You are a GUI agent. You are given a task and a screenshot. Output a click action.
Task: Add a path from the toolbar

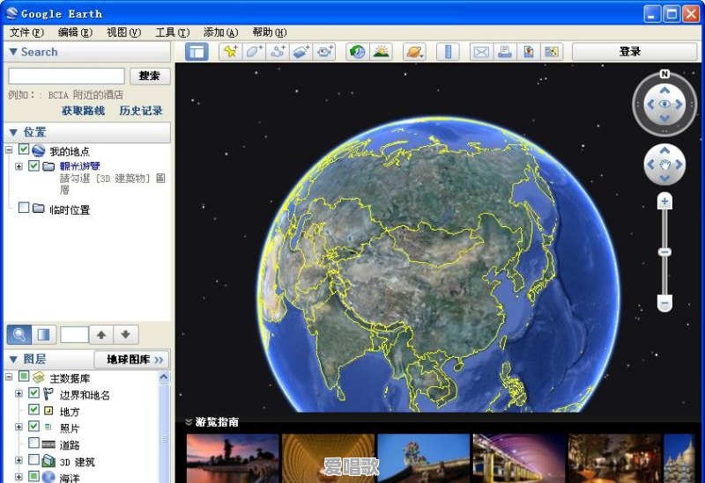(278, 52)
